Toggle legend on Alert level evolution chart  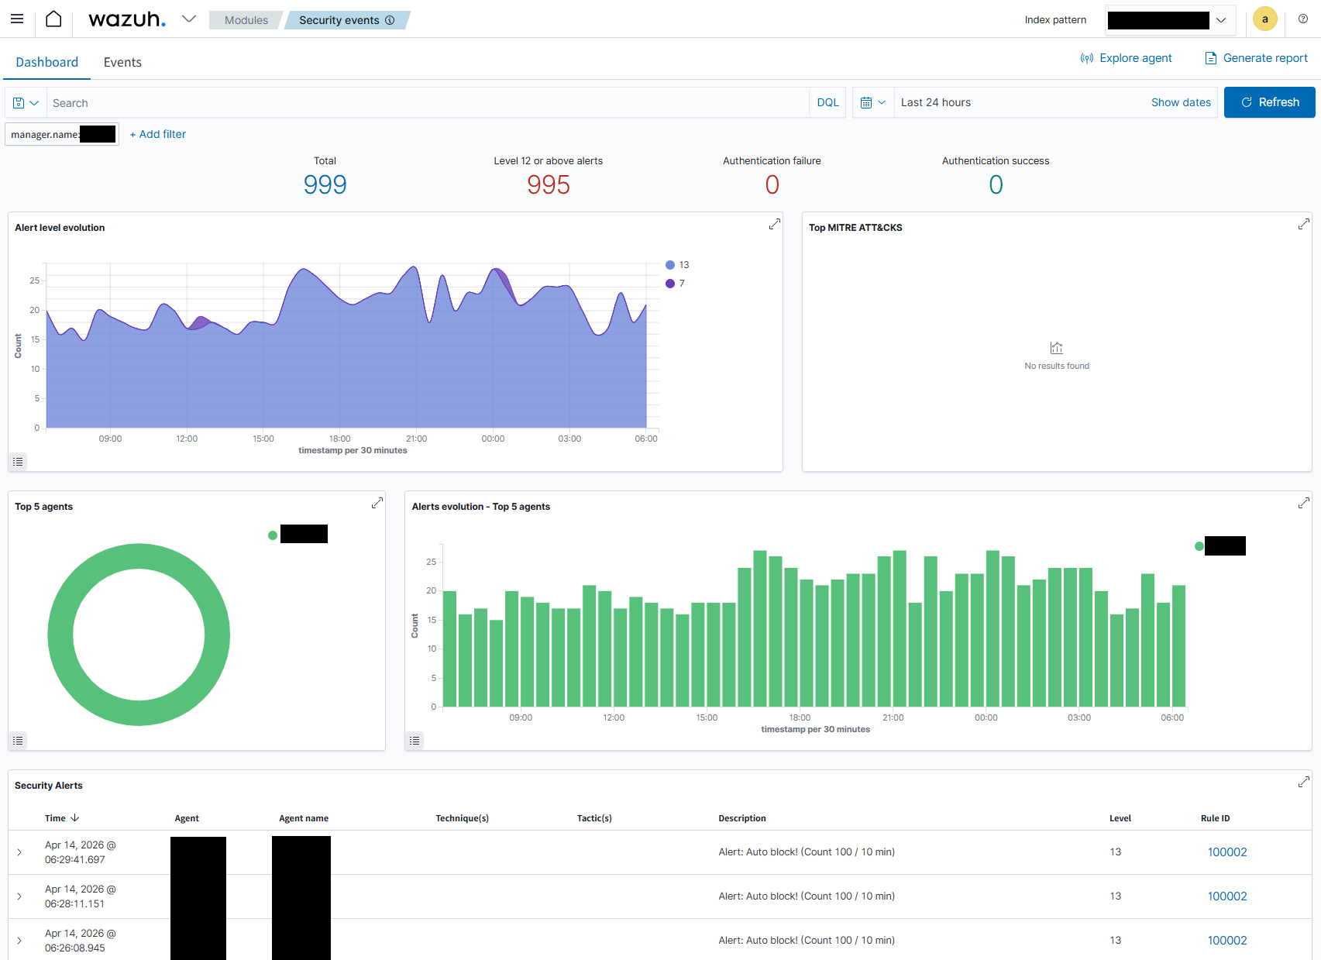[x=18, y=462]
